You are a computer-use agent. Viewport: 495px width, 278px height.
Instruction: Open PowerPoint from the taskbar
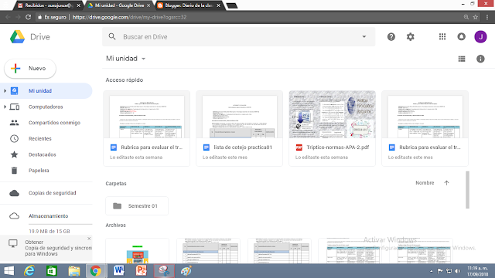click(141, 271)
